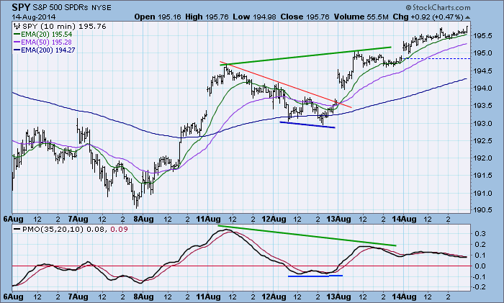Click the 'SPY (10 min) 195.76' legend entry
This screenshot has height=303, width=504.
[64, 27]
